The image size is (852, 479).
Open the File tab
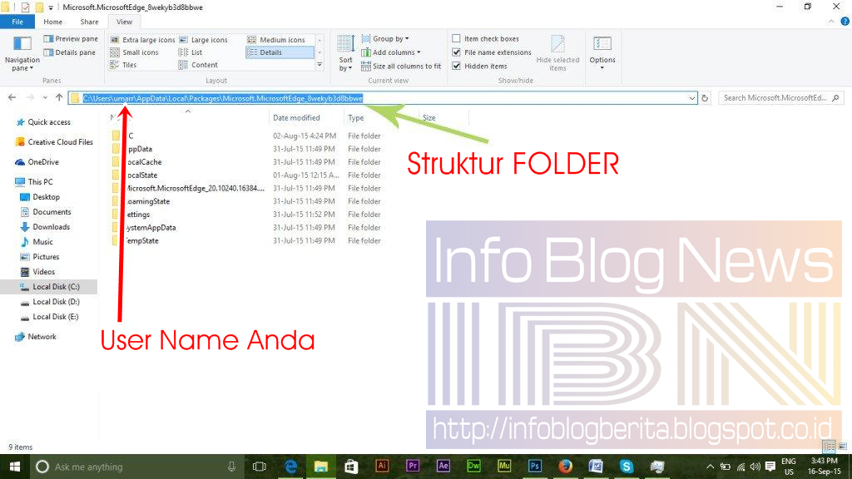click(x=17, y=22)
